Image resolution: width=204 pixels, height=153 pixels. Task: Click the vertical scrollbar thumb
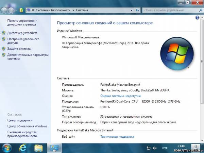[202, 61]
